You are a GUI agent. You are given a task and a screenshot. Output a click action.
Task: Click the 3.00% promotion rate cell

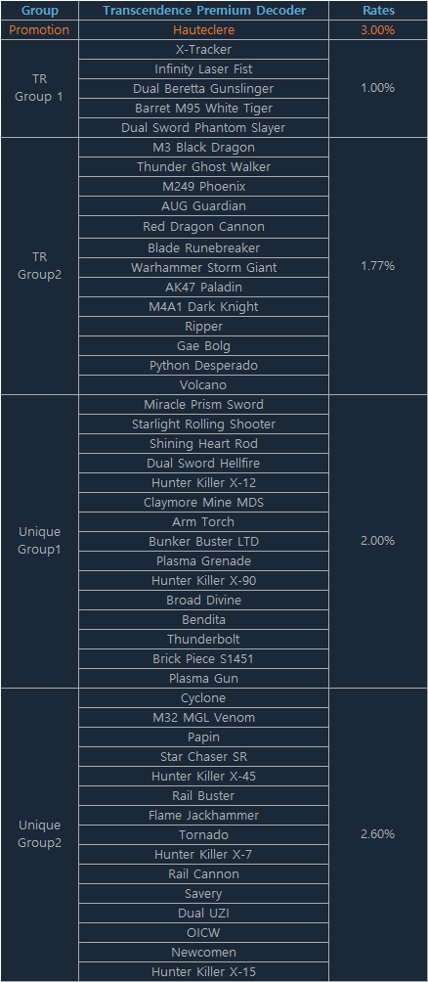378,29
